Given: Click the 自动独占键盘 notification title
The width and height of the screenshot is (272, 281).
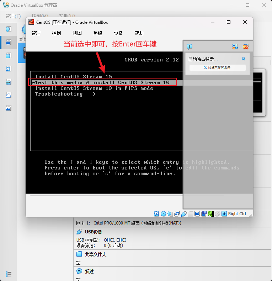Looking at the screenshot, I should click(x=203, y=59).
